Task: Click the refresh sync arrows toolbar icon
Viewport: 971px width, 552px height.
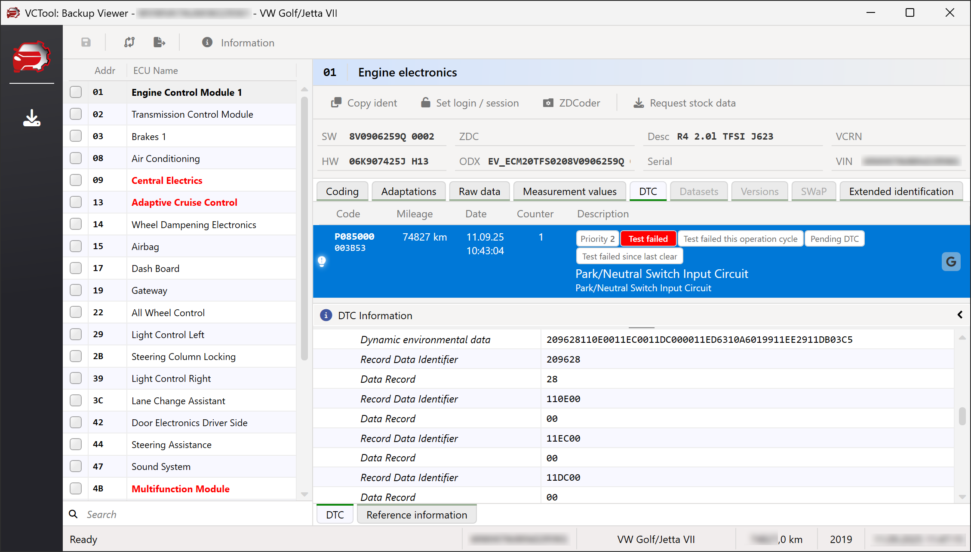Action: pyautogui.click(x=129, y=42)
